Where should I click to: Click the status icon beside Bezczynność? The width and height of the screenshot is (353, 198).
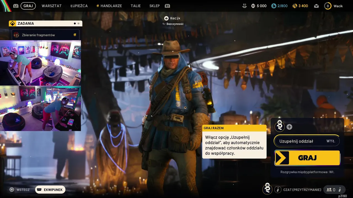164,24
